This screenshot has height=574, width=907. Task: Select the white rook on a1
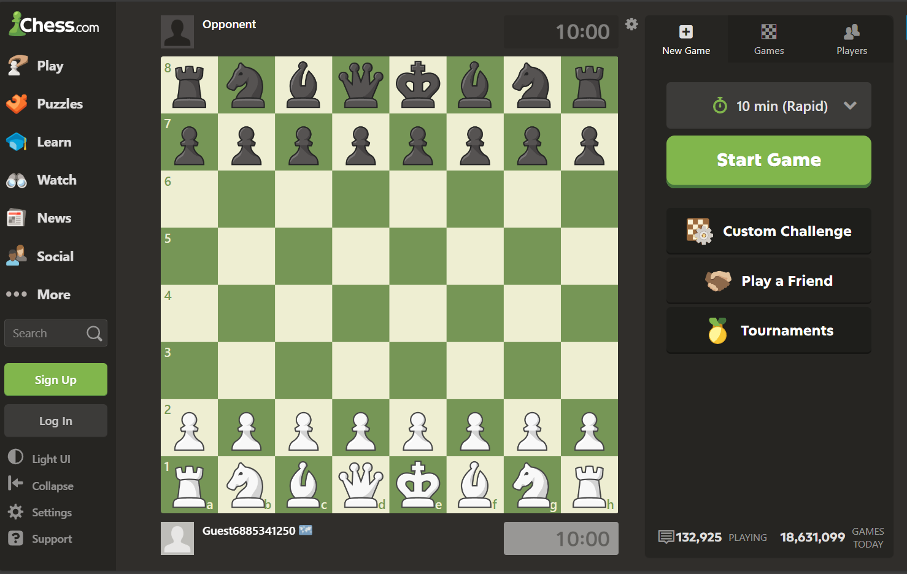(x=190, y=485)
